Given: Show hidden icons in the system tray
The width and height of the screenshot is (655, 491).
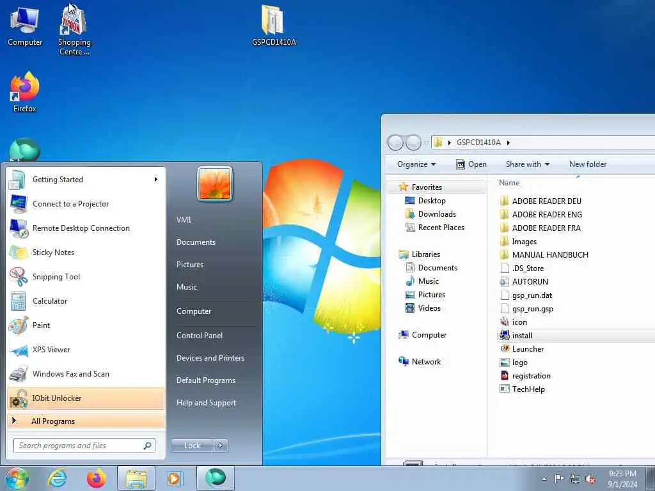Looking at the screenshot, I should 544,479.
